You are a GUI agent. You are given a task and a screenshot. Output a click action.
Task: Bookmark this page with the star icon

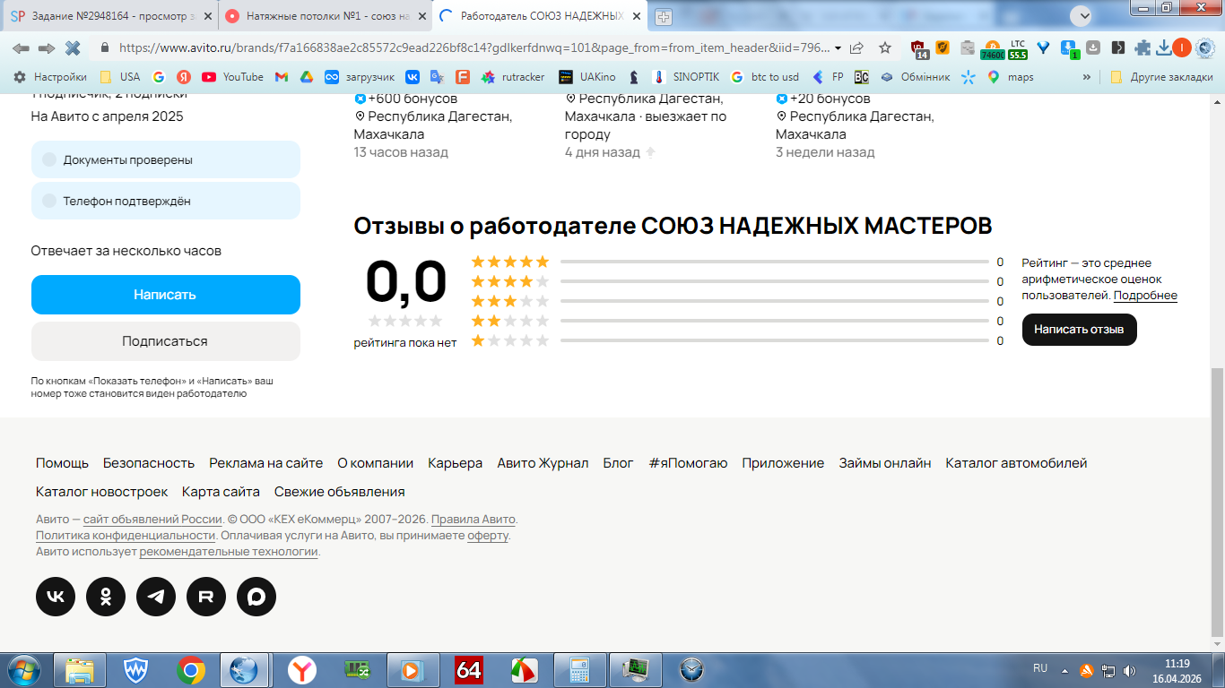point(885,47)
